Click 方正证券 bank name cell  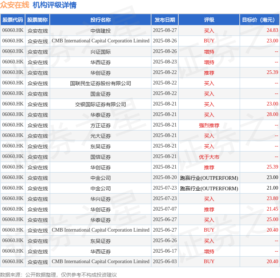click(101, 125)
